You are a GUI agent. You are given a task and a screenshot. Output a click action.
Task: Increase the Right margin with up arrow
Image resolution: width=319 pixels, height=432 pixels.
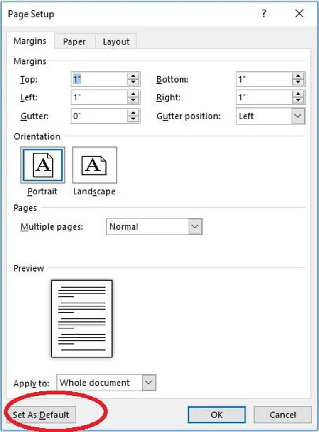point(298,94)
